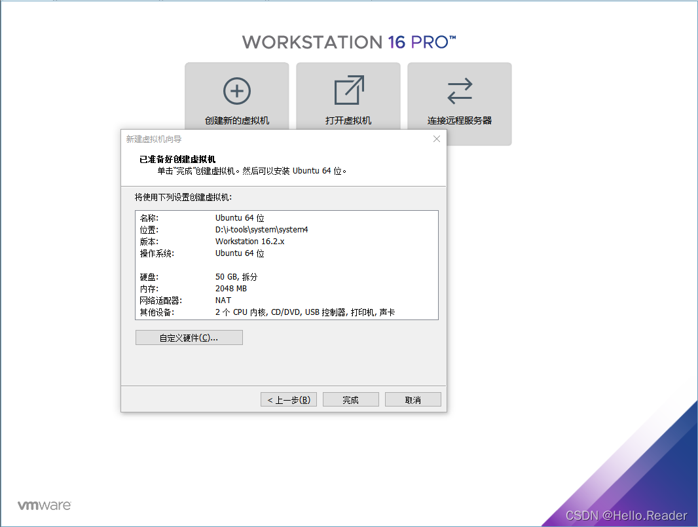Click the Open Virtual Machine arrow icon
The width and height of the screenshot is (698, 527).
349,90
